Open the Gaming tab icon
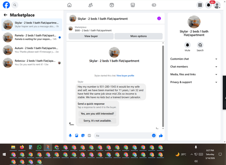This screenshot has width=226, height=165. [154, 5]
